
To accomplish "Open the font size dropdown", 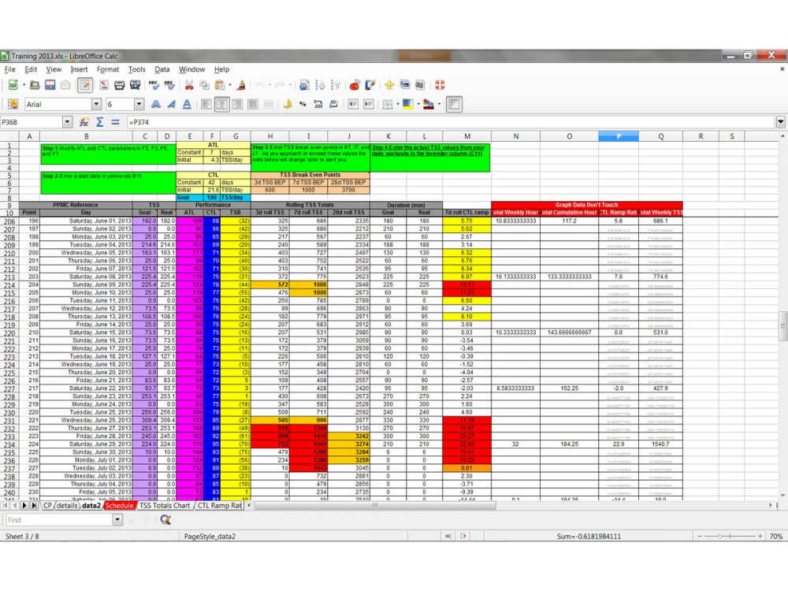I will point(139,104).
